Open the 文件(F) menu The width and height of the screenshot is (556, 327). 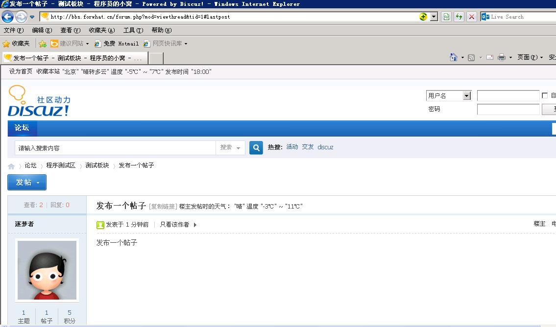(14, 30)
